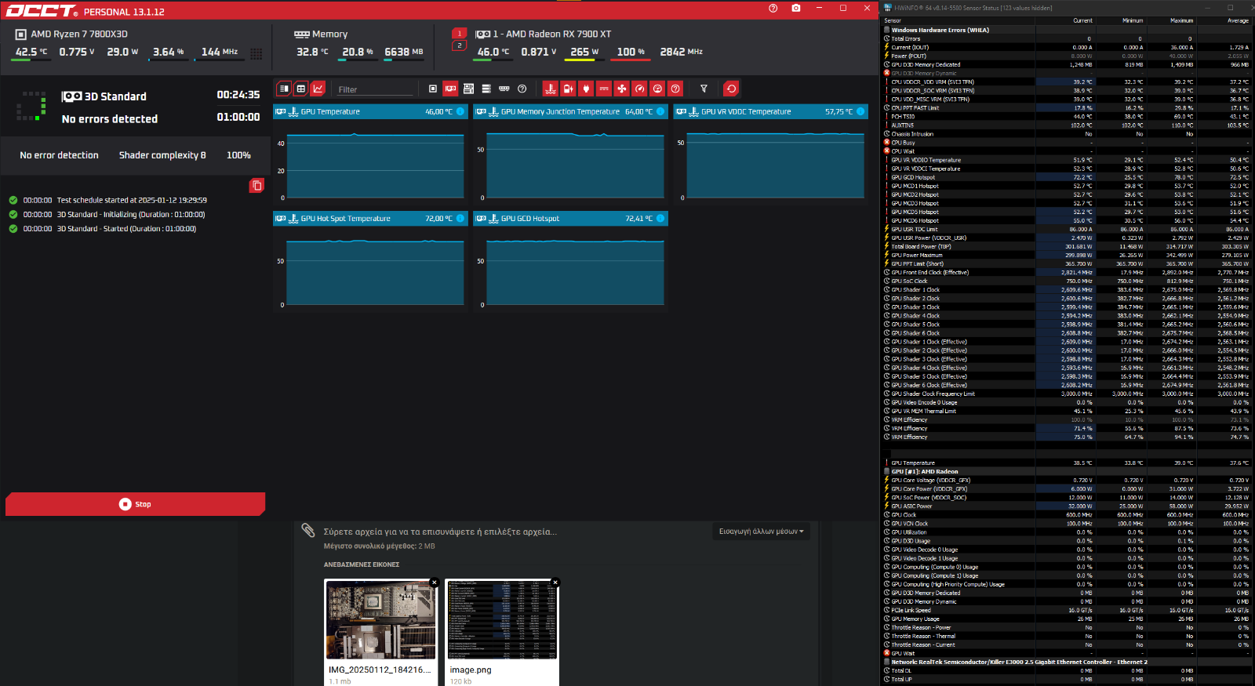Image resolution: width=1255 pixels, height=686 pixels.
Task: Toggle clock gauge sensor type filter
Action: tap(640, 89)
